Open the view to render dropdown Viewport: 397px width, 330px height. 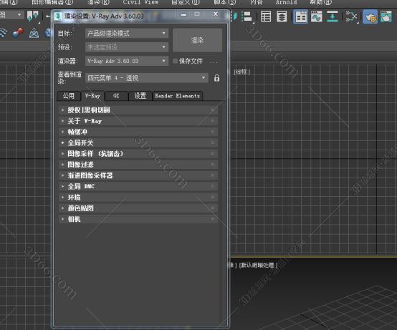[x=147, y=78]
